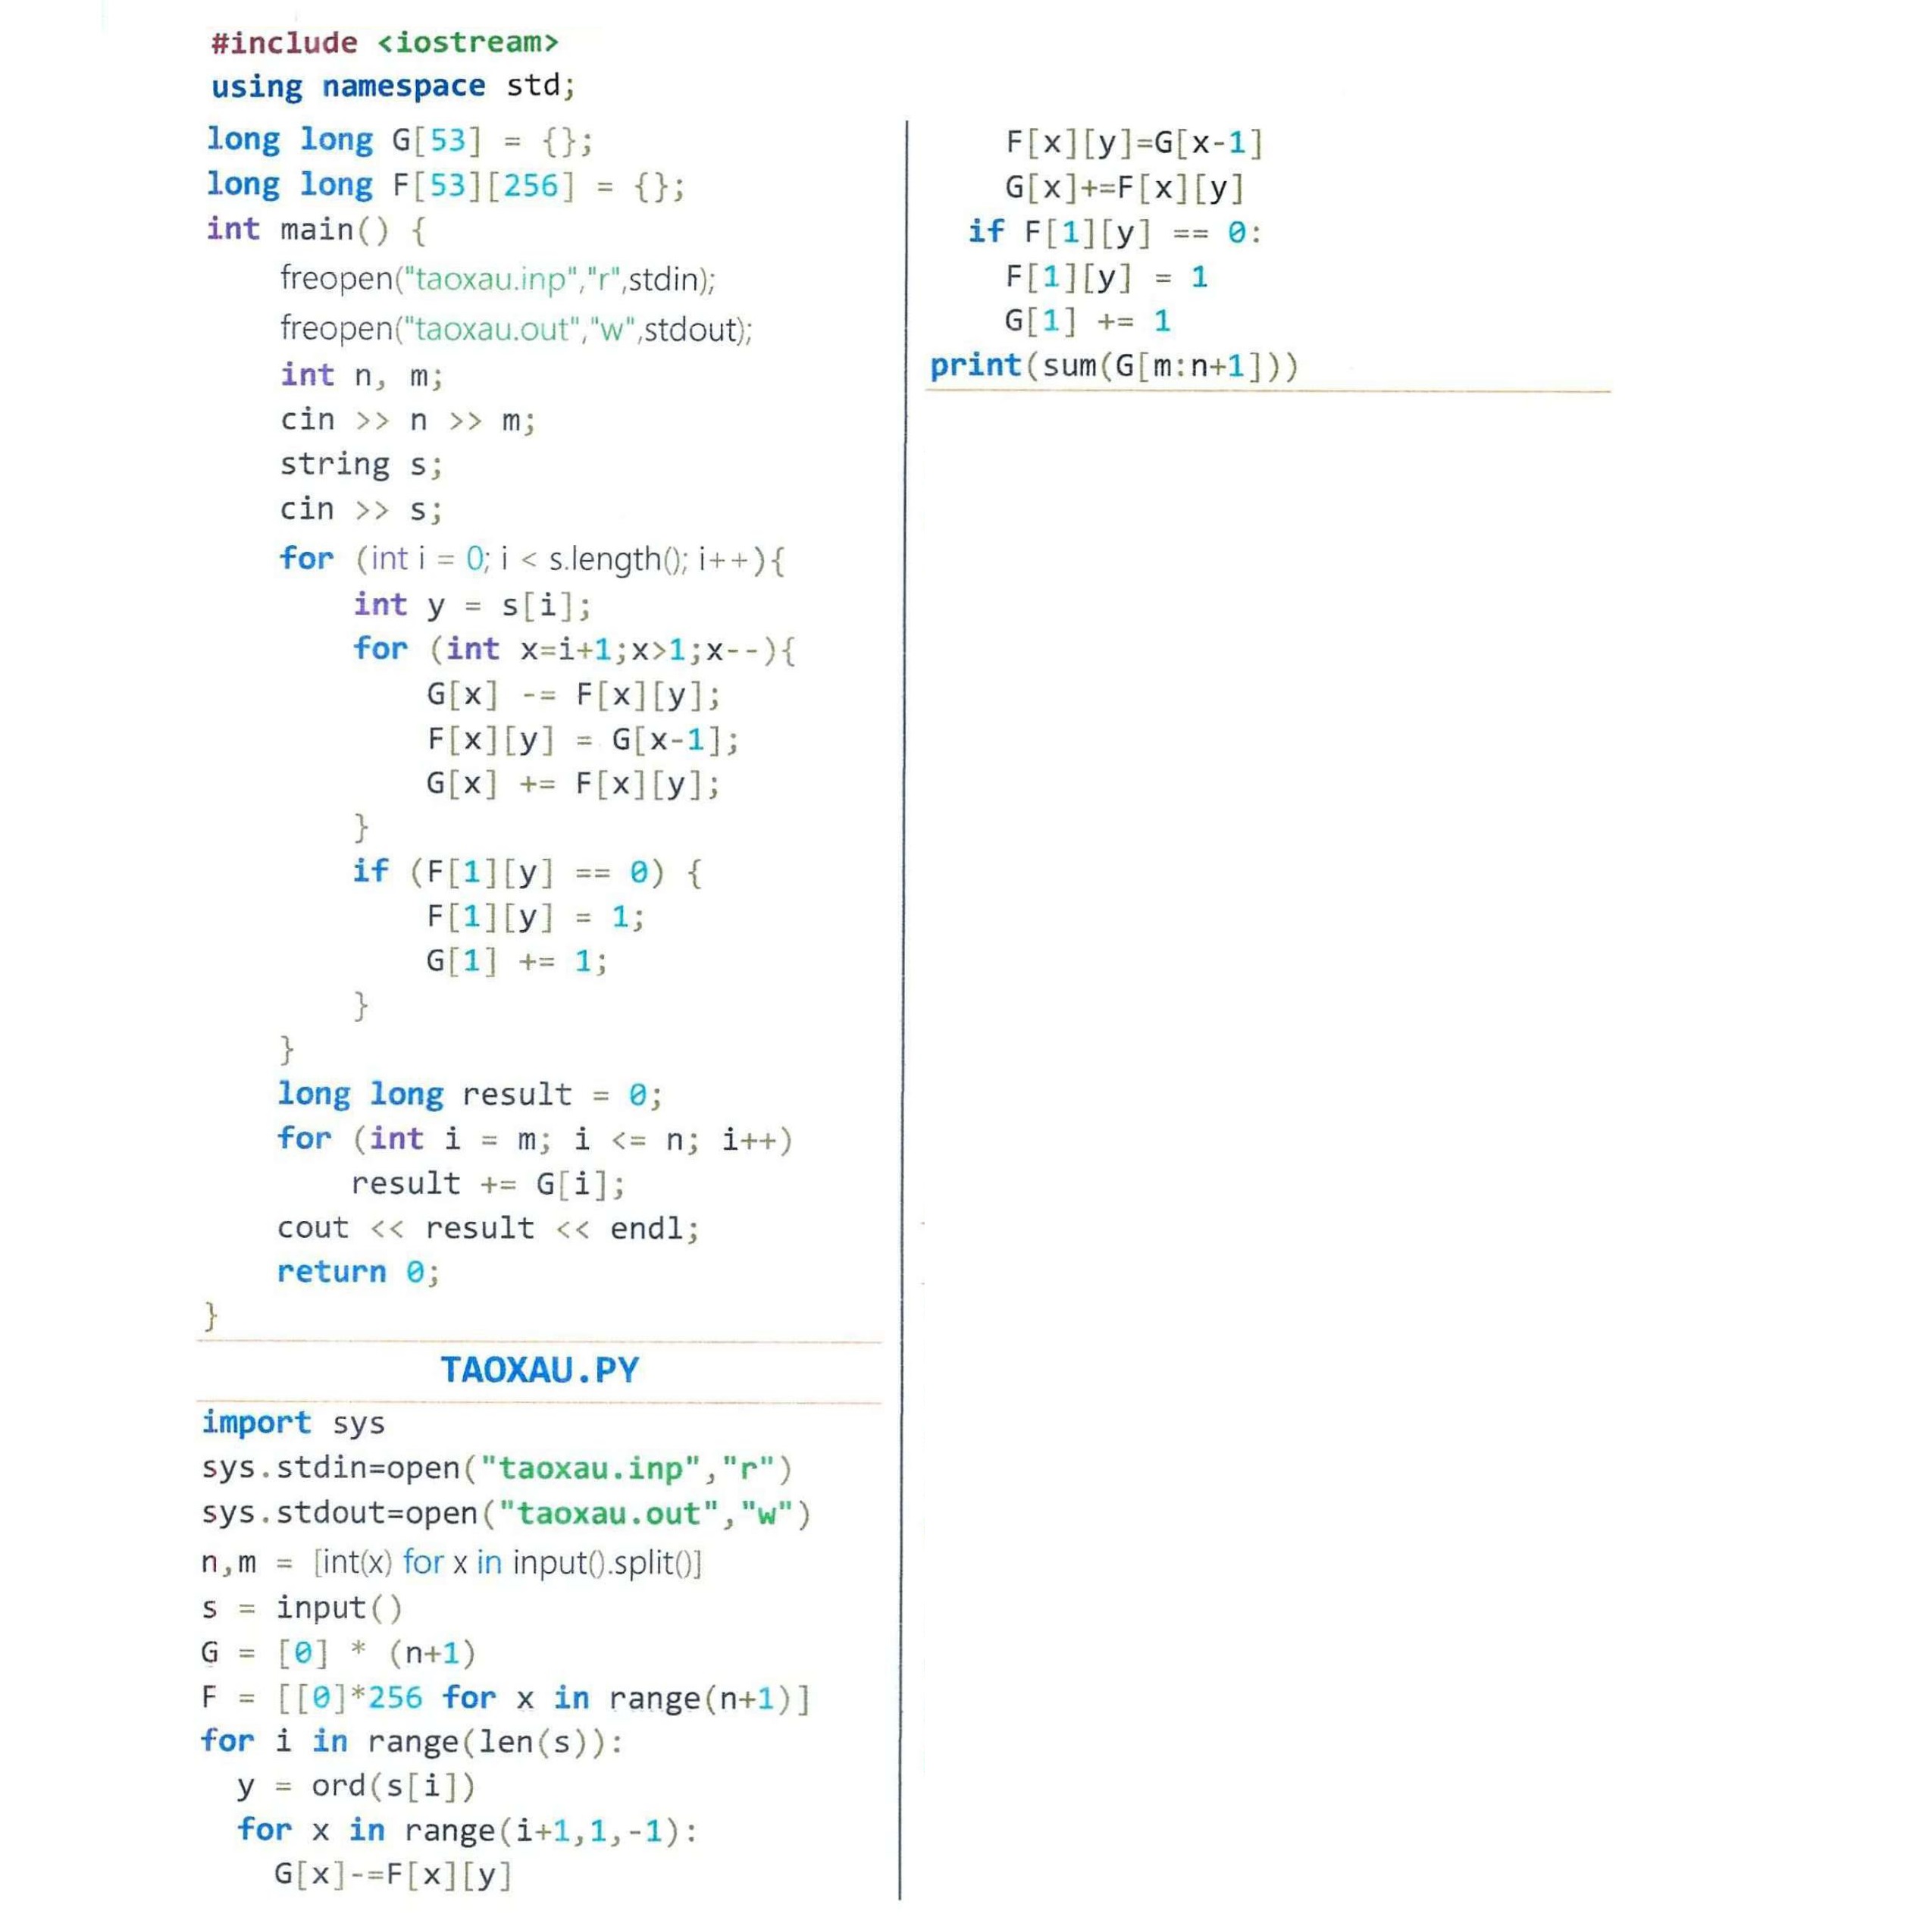The height and width of the screenshot is (1920, 1932).
Task: Select the 'long long result = 0;' line
Action: [470, 1095]
